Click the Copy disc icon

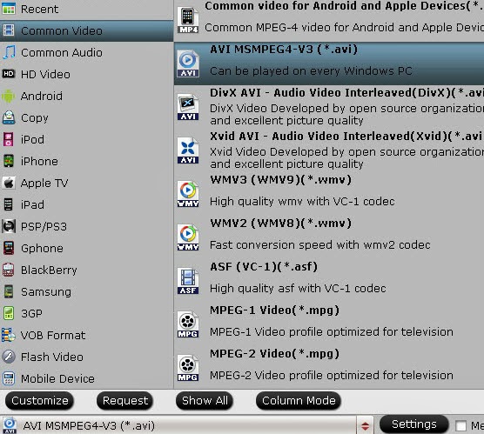[9, 117]
